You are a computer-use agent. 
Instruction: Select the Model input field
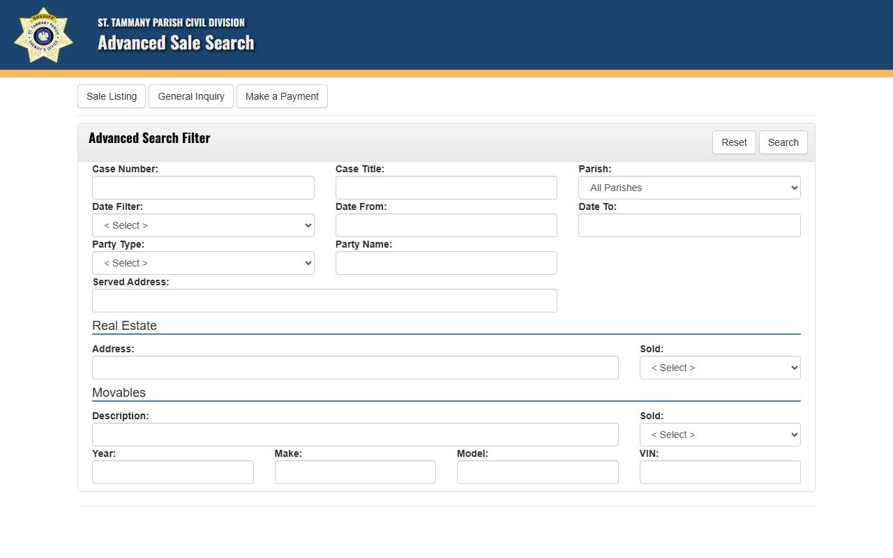click(538, 472)
